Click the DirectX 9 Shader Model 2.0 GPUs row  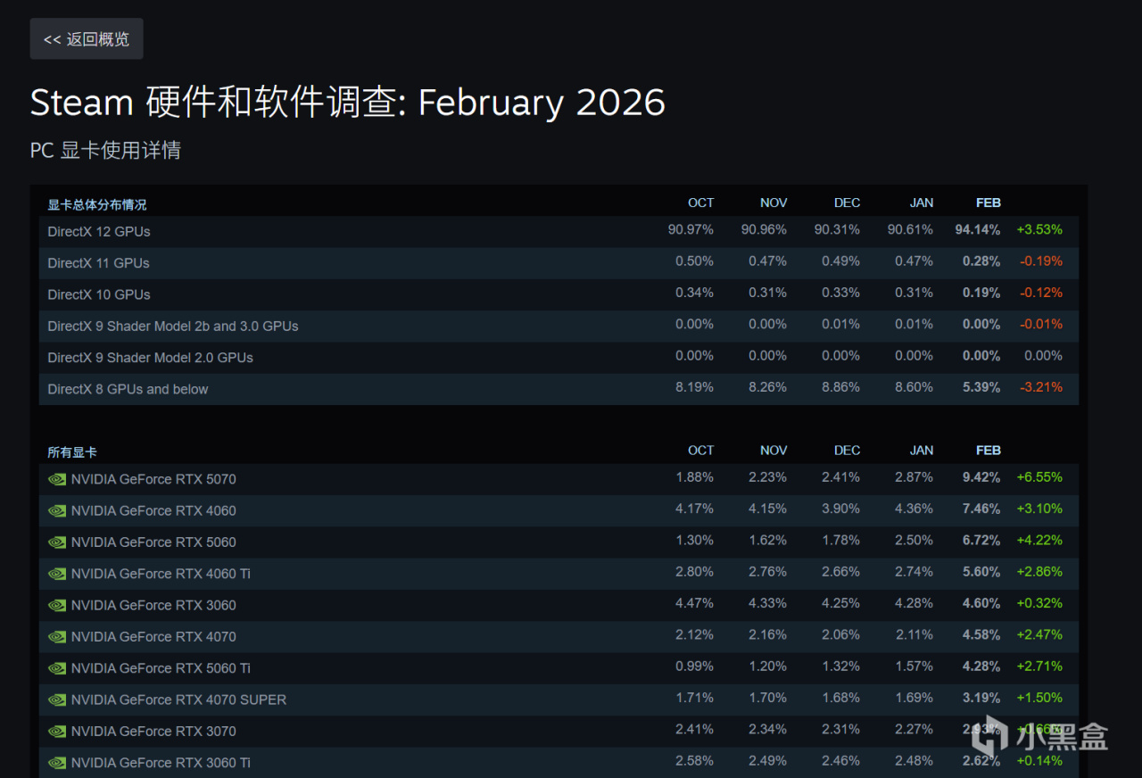[x=150, y=358]
